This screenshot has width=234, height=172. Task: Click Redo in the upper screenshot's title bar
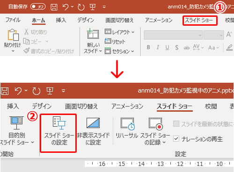pos(81,7)
